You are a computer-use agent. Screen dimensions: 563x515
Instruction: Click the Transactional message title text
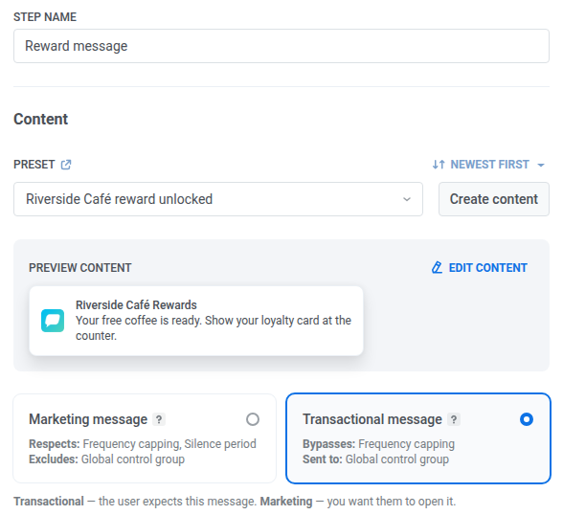coord(372,419)
